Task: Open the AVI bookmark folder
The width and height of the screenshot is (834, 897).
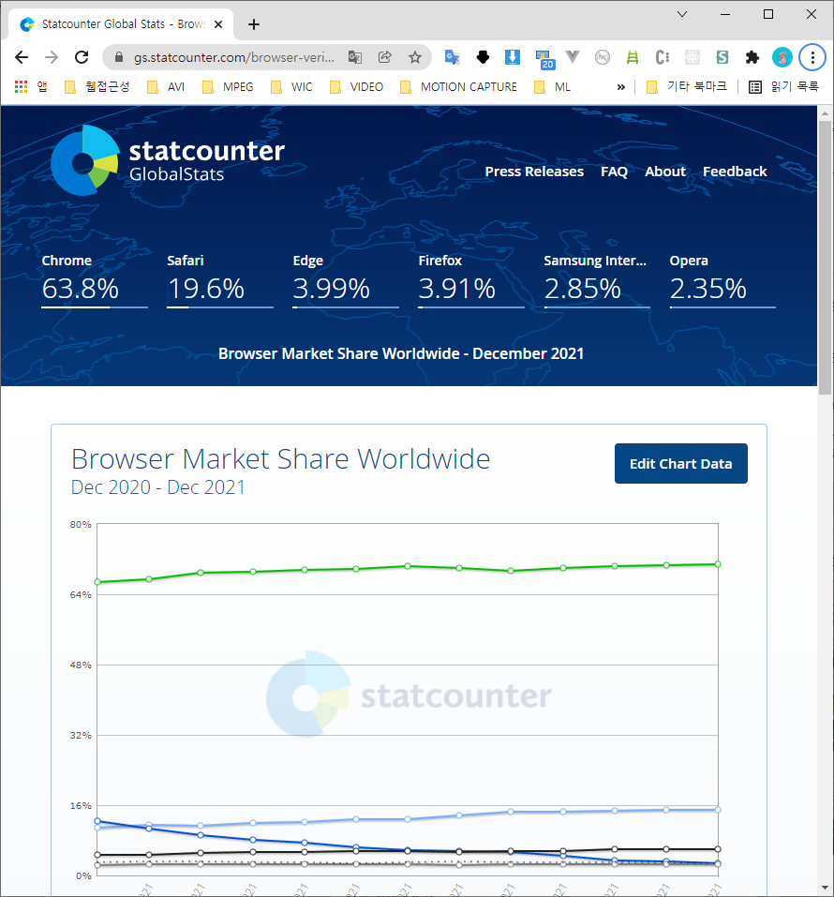Action: [166, 86]
